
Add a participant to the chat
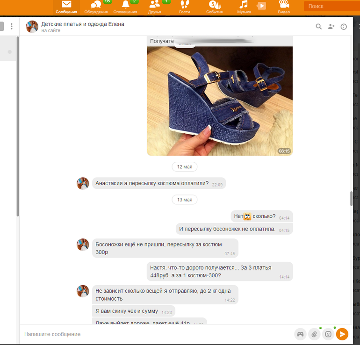click(x=331, y=27)
